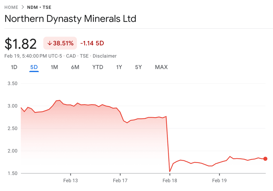
Task: Navigate to HOME via breadcrumb
Action: [11, 7]
